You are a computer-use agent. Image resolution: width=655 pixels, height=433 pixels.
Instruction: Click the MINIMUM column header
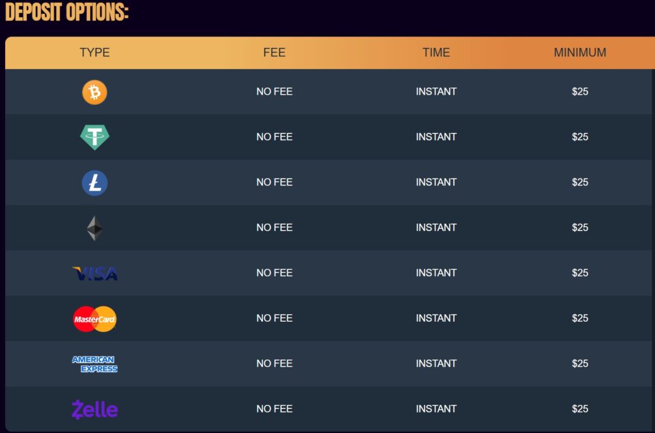(x=580, y=52)
